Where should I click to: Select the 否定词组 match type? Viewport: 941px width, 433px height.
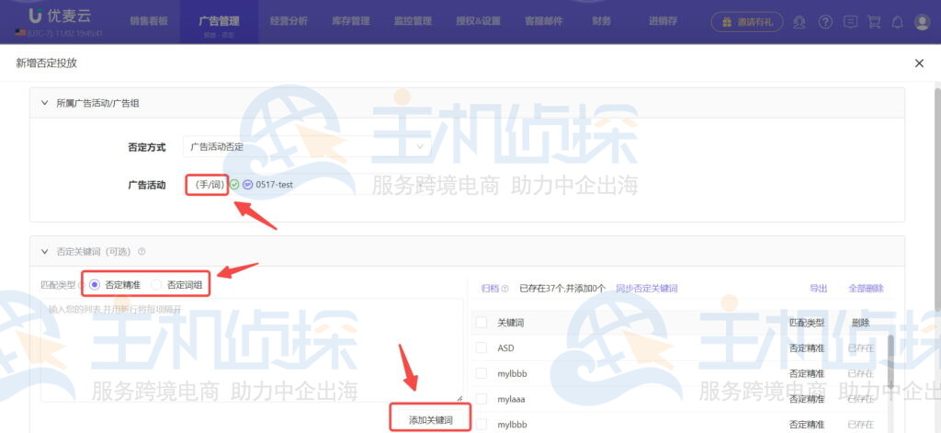156,285
